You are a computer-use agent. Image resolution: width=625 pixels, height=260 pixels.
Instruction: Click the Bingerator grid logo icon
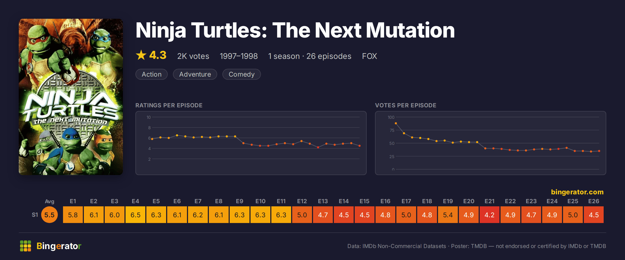[x=26, y=246]
